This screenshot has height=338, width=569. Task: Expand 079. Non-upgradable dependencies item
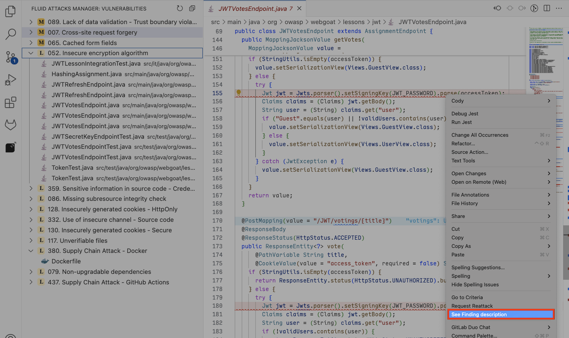pos(31,272)
